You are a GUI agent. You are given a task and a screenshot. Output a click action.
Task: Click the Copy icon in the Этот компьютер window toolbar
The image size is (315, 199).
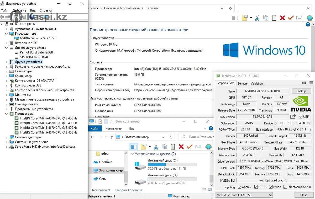[164, 147]
